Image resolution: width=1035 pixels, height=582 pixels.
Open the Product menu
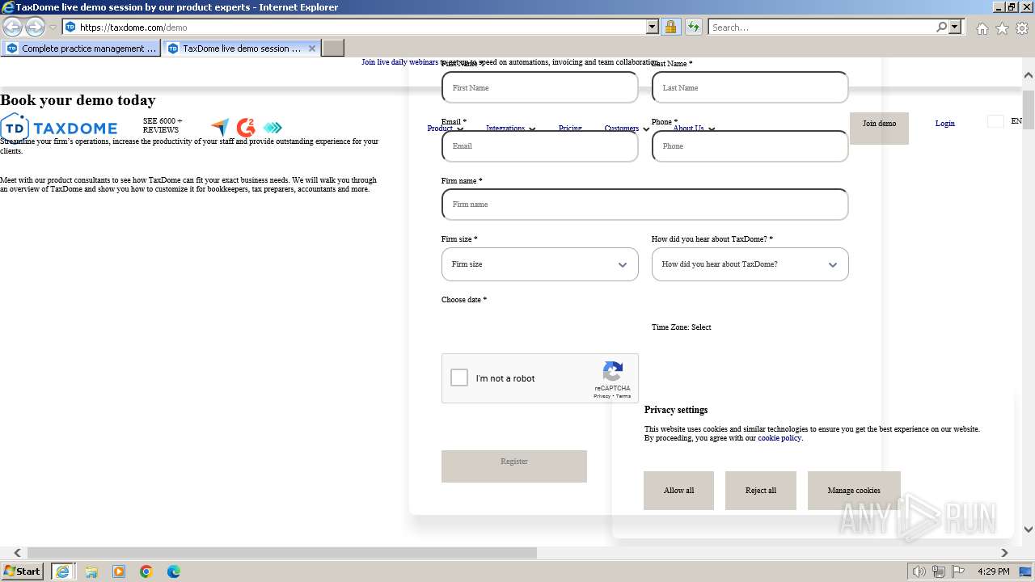(x=445, y=129)
